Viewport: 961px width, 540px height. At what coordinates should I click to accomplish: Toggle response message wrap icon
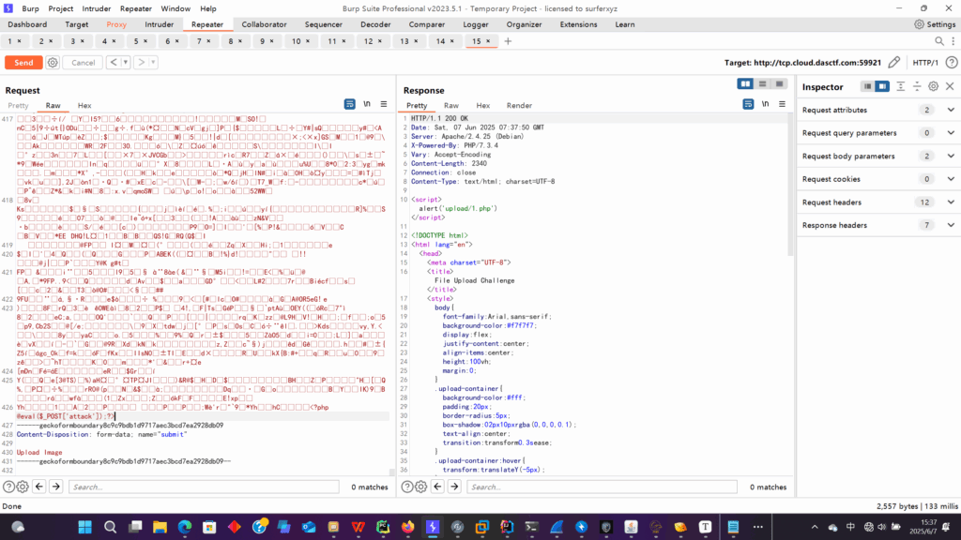[x=748, y=104]
